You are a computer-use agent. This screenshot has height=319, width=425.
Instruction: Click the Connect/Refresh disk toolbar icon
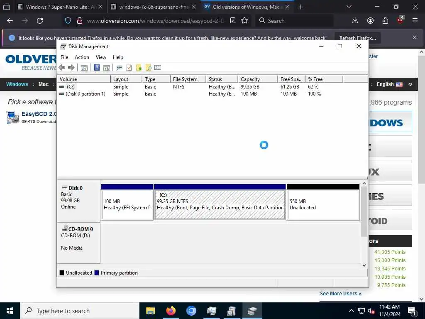pyautogui.click(x=119, y=68)
